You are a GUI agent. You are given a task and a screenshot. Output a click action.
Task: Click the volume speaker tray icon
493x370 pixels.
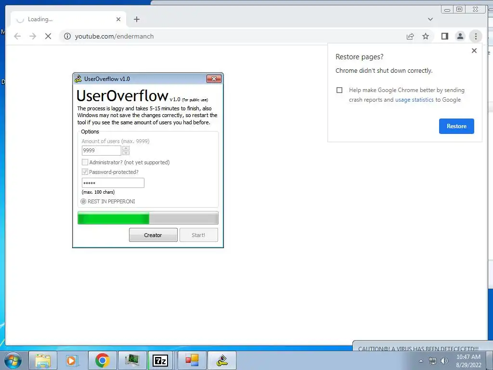444,361
